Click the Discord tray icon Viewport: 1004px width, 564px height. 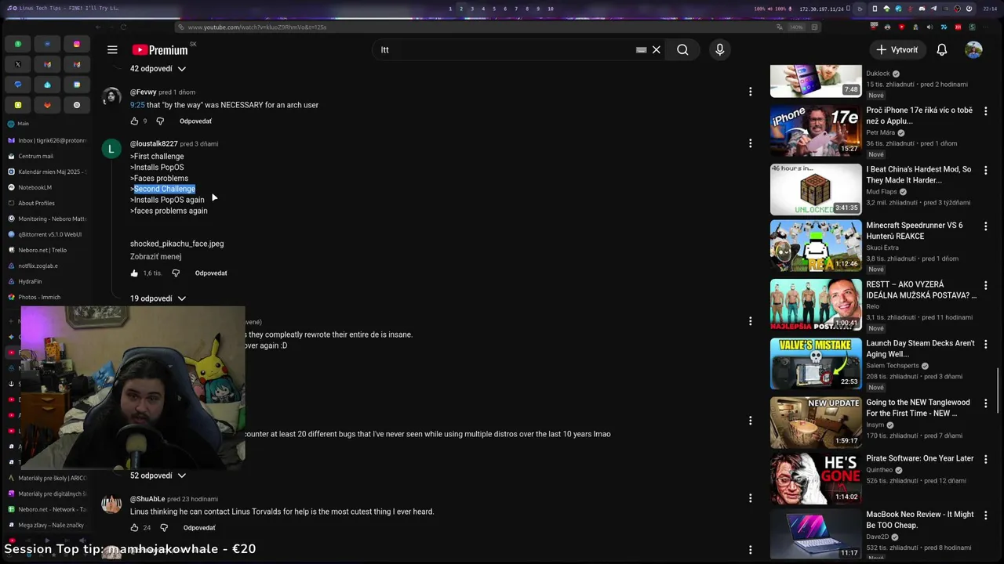tap(922, 9)
